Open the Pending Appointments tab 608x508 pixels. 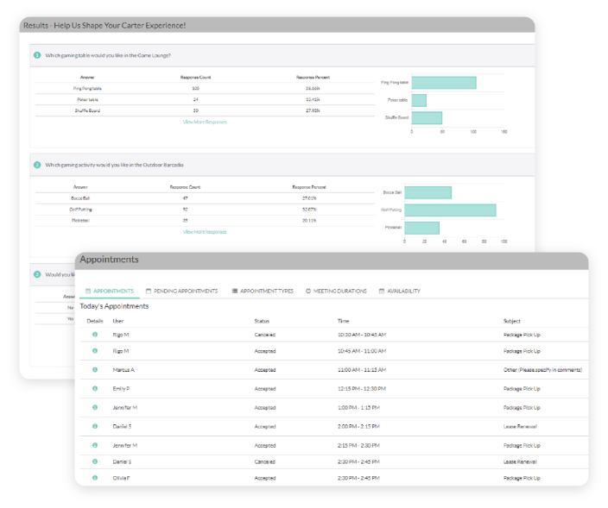(x=182, y=291)
